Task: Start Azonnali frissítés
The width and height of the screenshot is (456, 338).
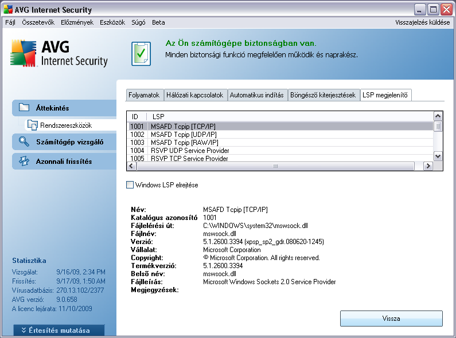Action: tap(64, 161)
